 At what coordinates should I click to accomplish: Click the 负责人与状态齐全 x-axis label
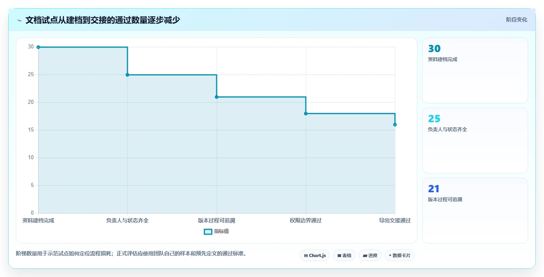(x=127, y=220)
